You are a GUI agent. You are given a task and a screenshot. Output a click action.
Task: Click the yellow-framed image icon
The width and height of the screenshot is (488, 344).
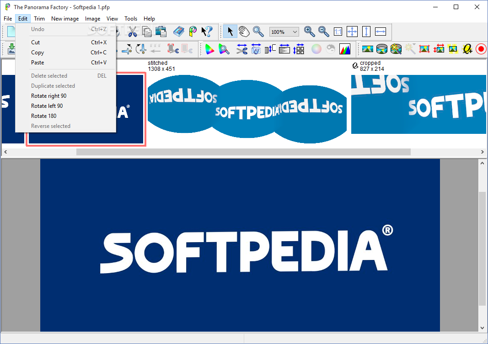coord(453,49)
